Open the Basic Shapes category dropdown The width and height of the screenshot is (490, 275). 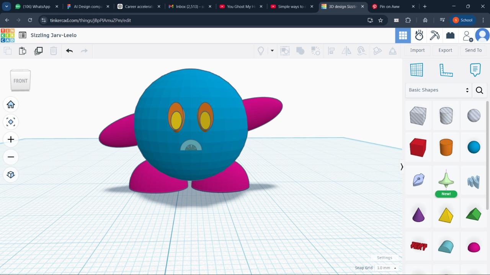[x=438, y=90]
